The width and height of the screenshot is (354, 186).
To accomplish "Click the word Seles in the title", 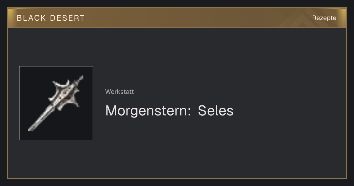I will point(216,111).
